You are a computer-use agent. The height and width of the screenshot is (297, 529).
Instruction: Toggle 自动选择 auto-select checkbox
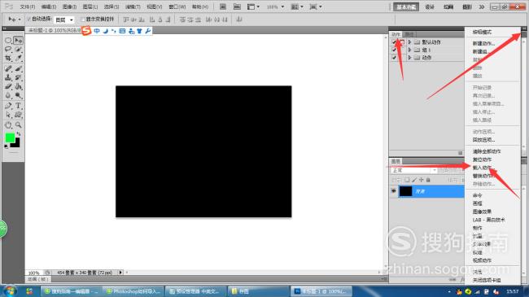click(28, 20)
